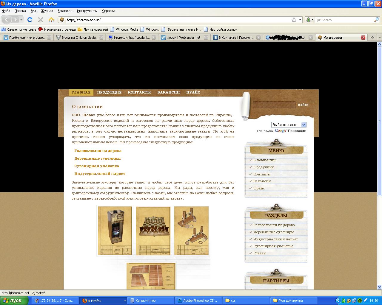Switch to Adobe Photoshop on the taskbar

click(198, 301)
